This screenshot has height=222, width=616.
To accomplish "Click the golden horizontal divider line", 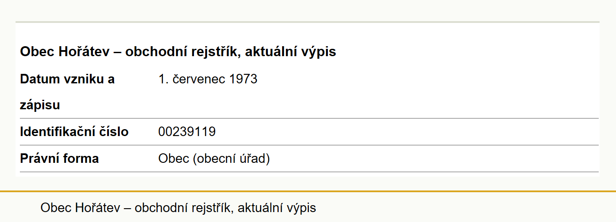I will [308, 191].
